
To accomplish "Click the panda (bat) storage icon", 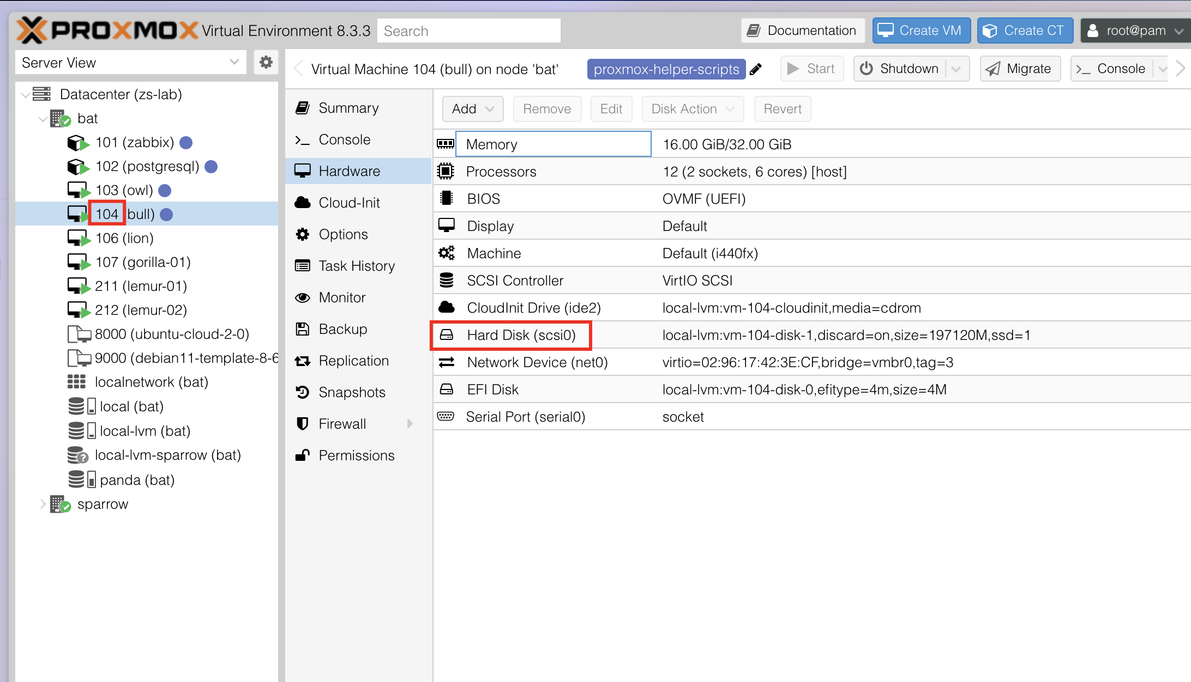I will (x=82, y=480).
